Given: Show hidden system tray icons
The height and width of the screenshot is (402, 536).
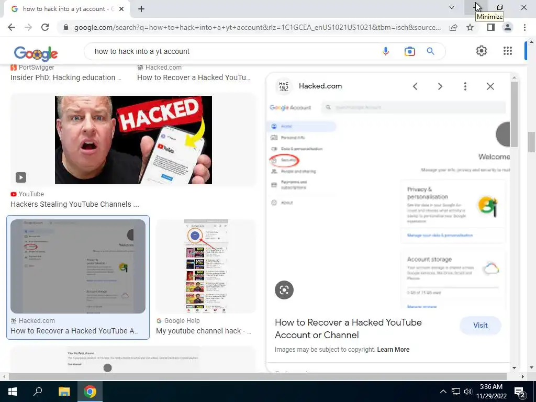Looking at the screenshot, I should pos(443,392).
